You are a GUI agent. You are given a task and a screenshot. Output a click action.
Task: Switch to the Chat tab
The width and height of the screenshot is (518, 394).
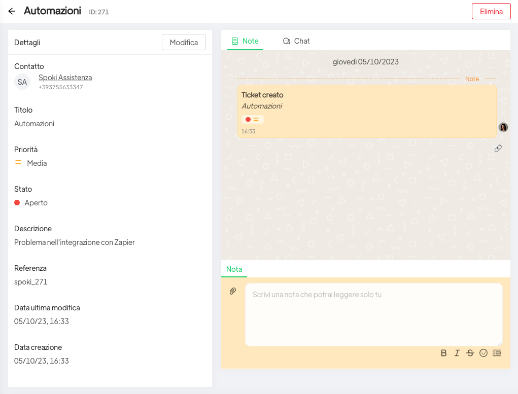coord(296,41)
